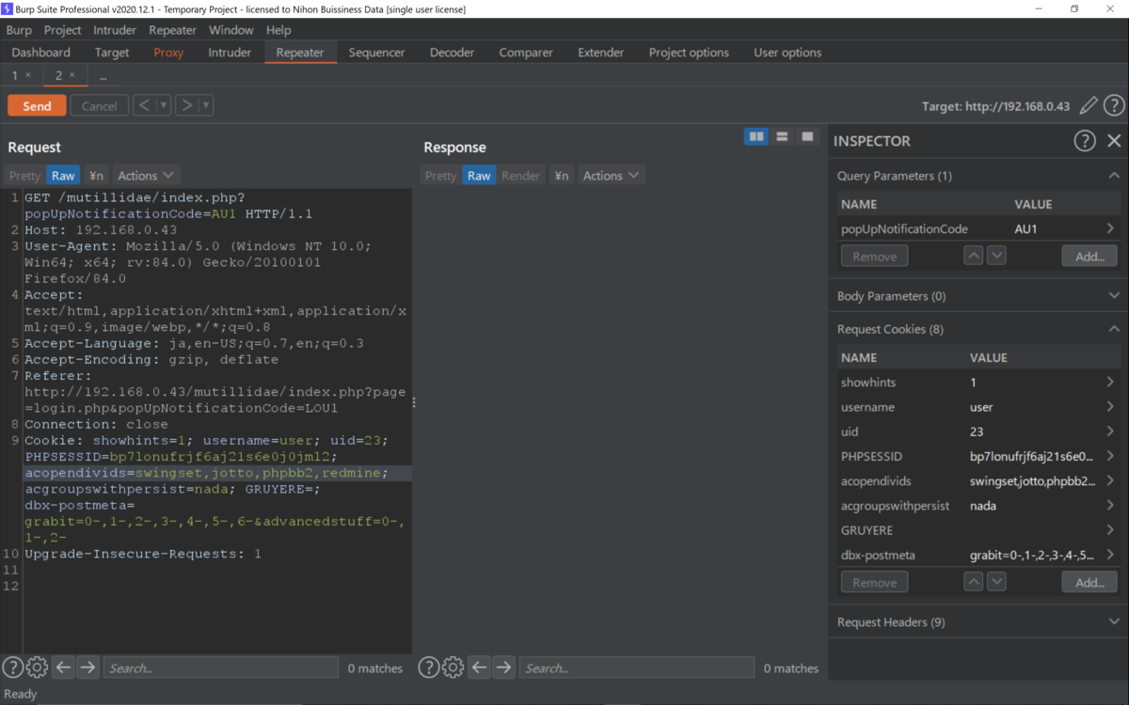Open Repeater help question mark icon

(x=1114, y=106)
